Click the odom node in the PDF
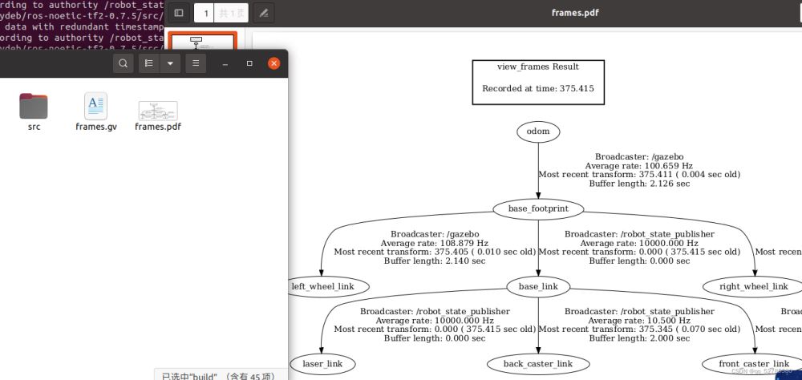Viewport: 802px width, 380px height. (x=538, y=131)
